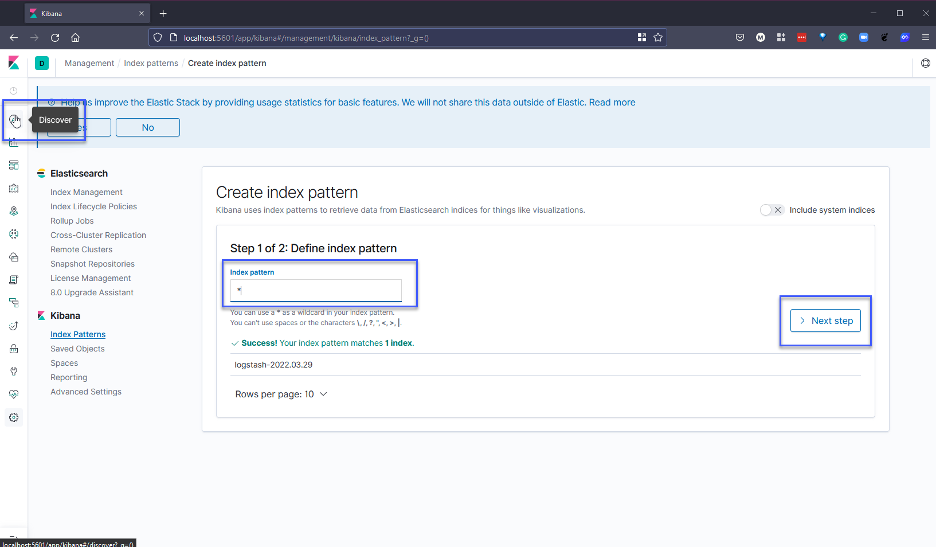The width and height of the screenshot is (936, 547).
Task: Open Machine Learning from the sidebar
Action: click(14, 234)
